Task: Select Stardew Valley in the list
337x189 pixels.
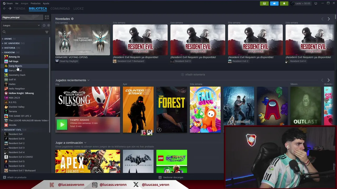Action: (x=16, y=107)
